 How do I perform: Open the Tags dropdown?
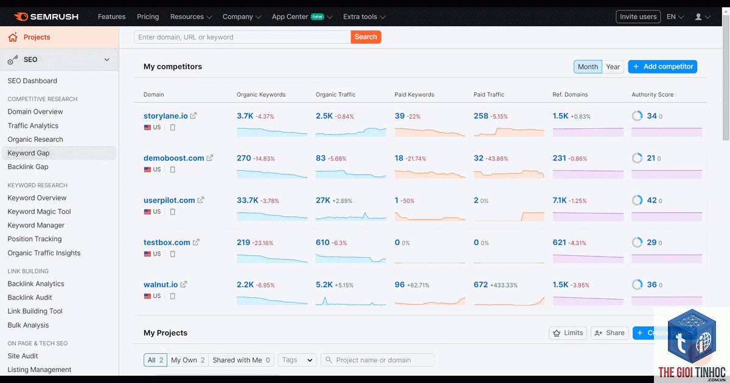point(297,360)
